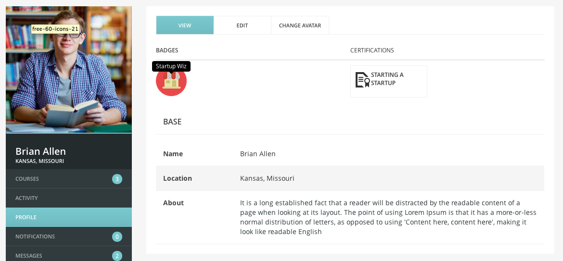Click the Notifications count bubble showing 0
This screenshot has width=563, height=261.
coord(117,236)
